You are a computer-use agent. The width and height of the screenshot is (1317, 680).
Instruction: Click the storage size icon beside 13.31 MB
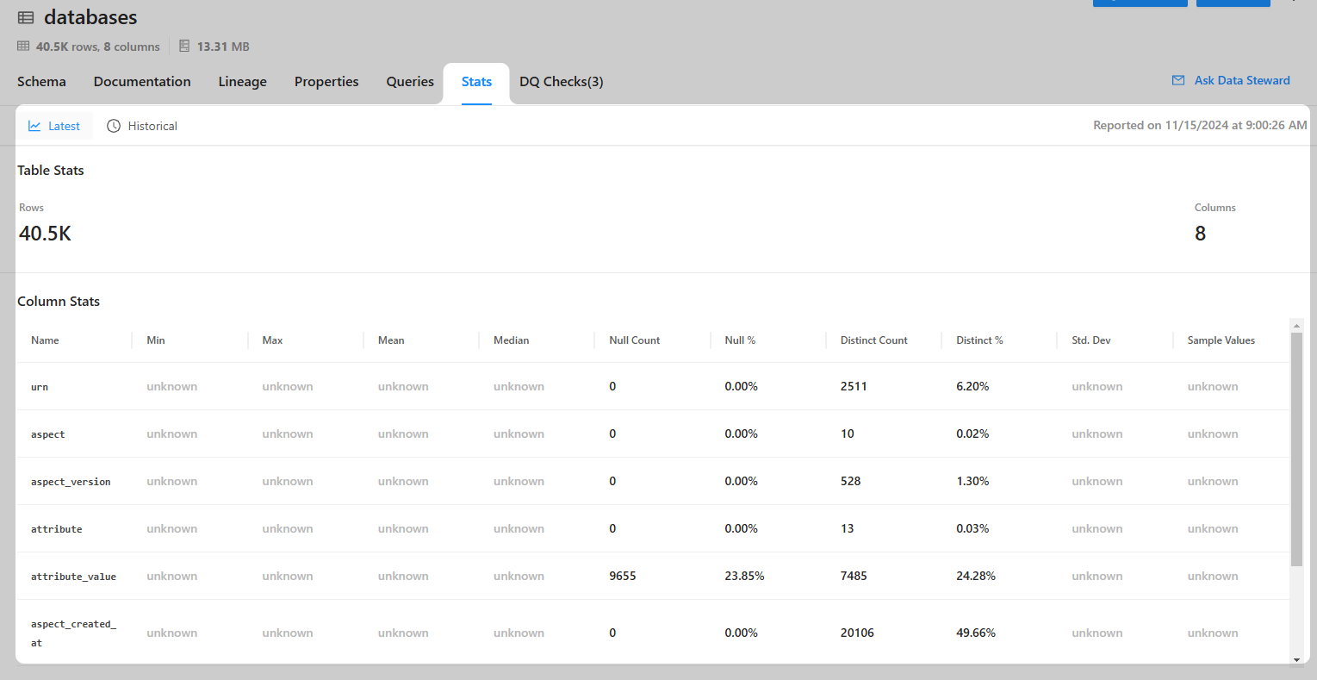click(x=184, y=47)
